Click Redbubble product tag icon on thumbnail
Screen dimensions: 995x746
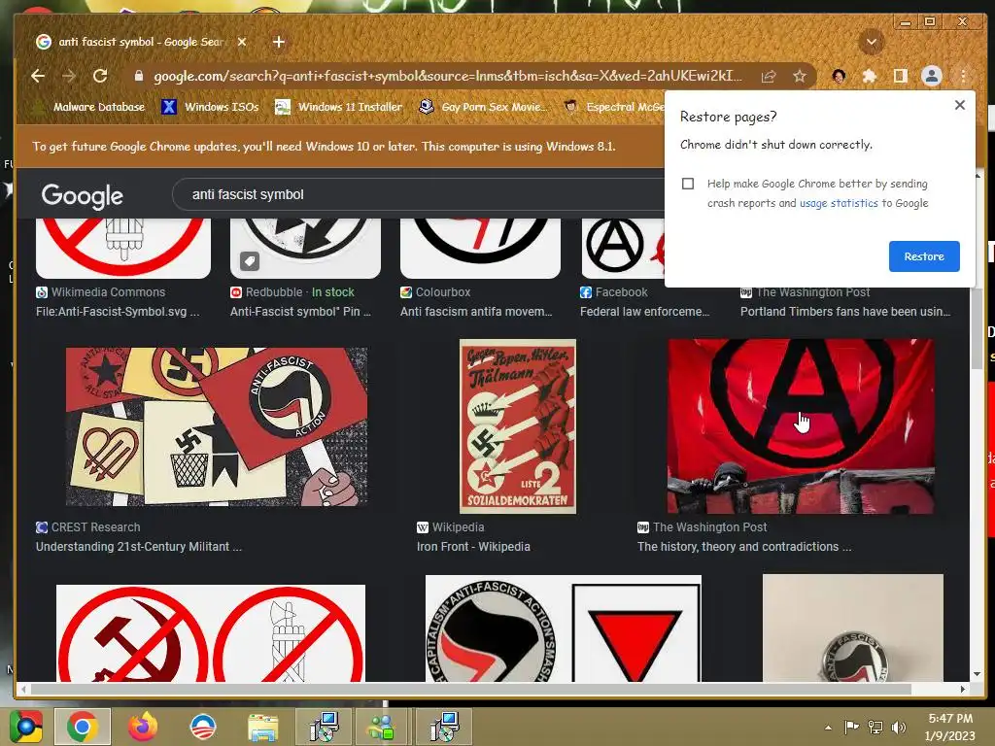250,260
